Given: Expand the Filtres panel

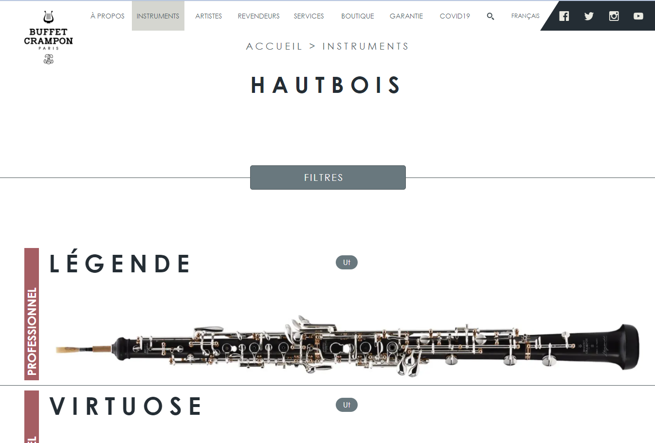Looking at the screenshot, I should [327, 177].
